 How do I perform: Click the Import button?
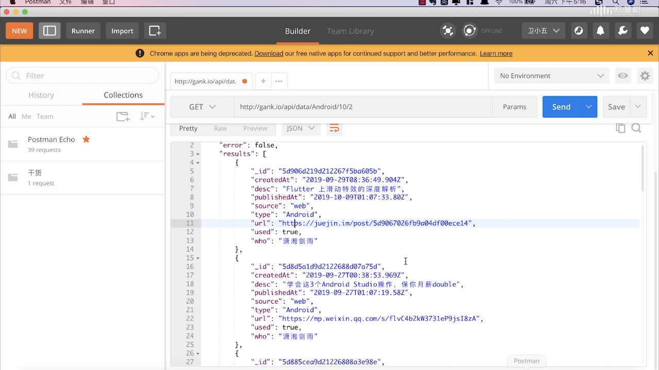(123, 31)
